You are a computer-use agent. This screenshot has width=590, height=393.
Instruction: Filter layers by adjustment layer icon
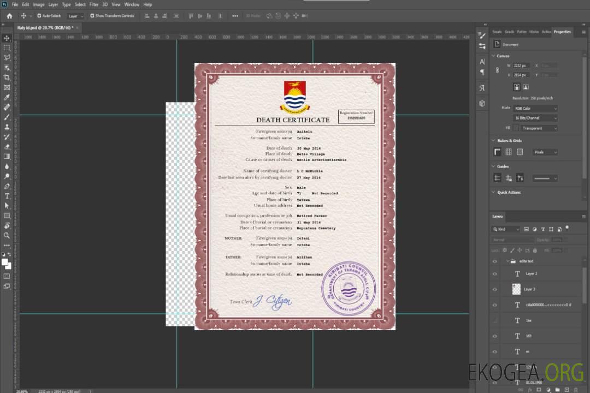[535, 229]
